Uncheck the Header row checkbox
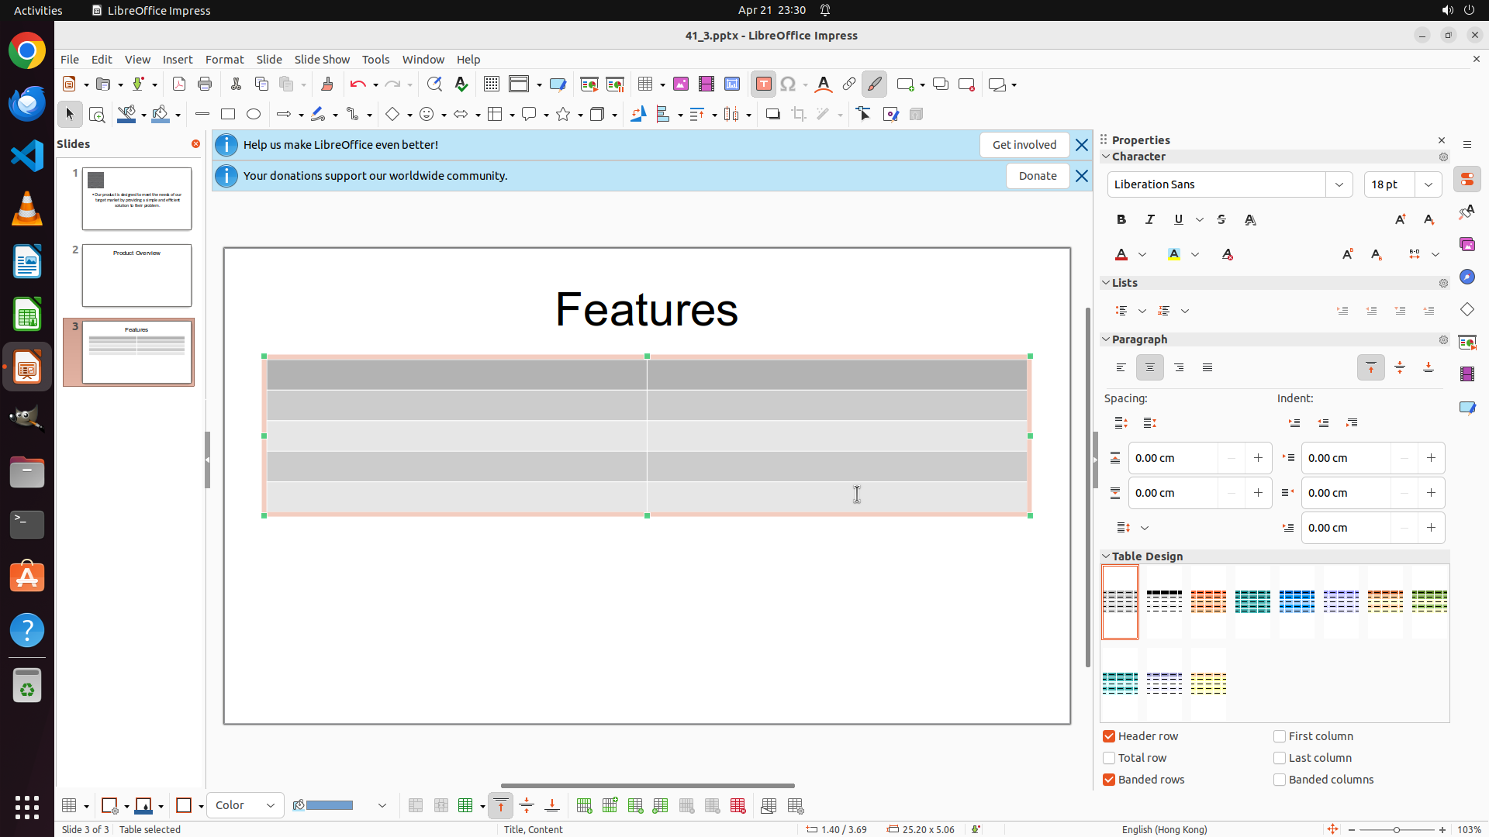 [1109, 736]
